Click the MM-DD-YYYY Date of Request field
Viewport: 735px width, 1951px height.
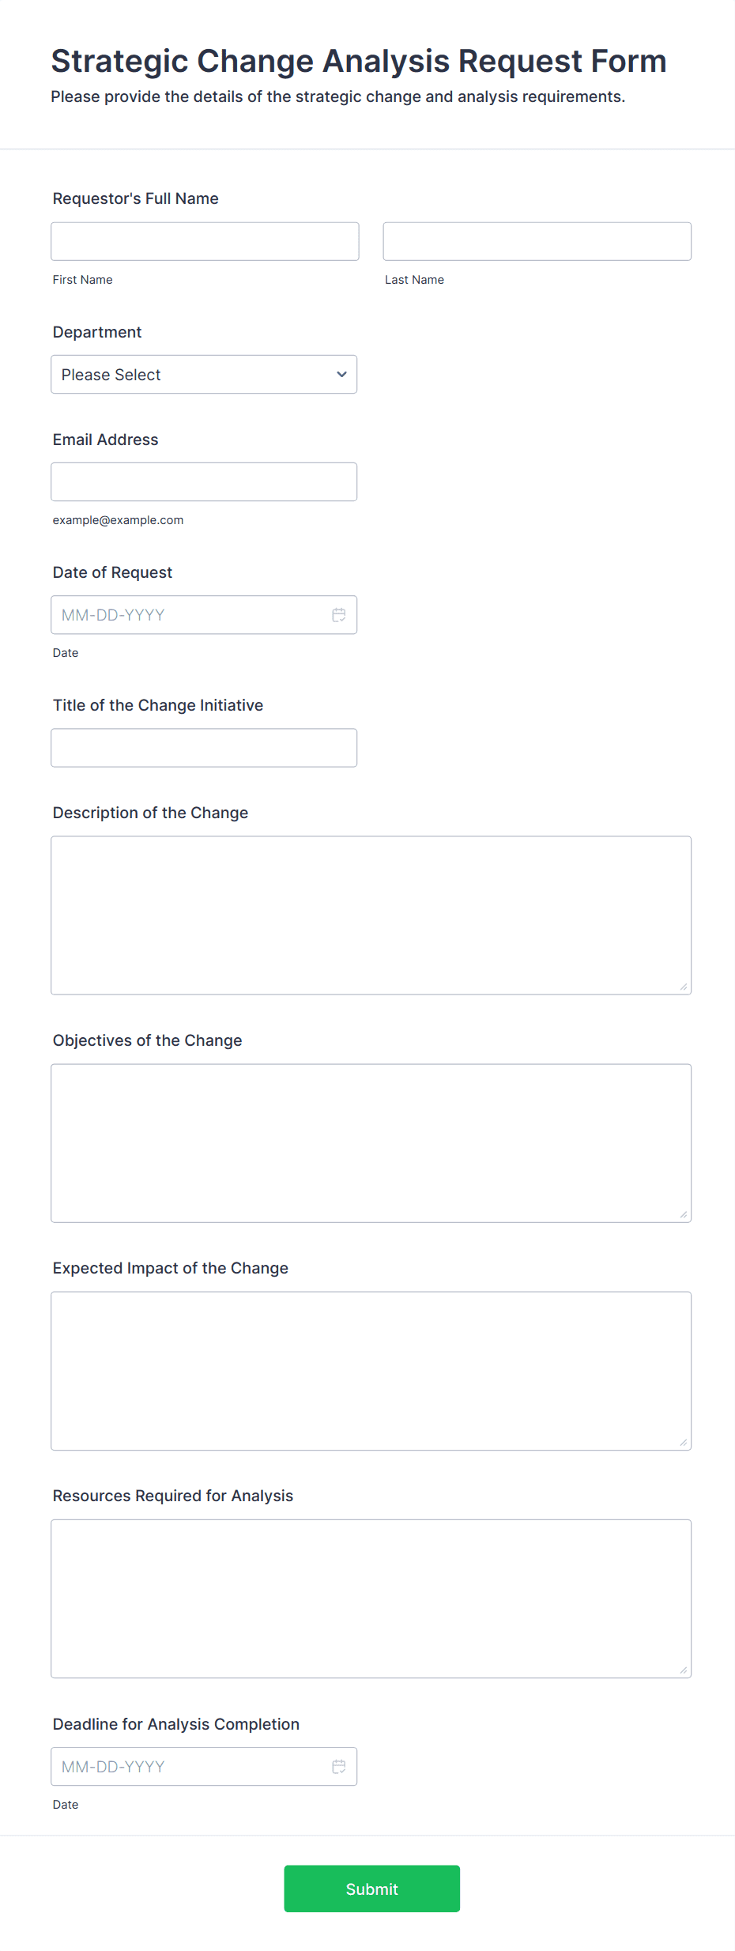coord(182,614)
